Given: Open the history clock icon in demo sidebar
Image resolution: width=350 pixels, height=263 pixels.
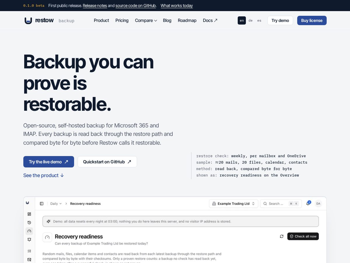Looking at the screenshot, I should (x=29, y=223).
